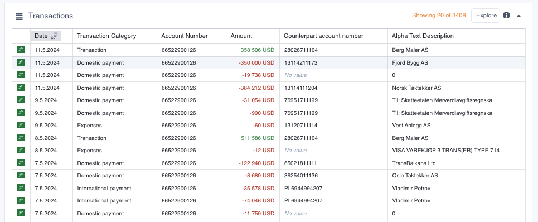Click the Transaction Category column header
Viewport: 538px width, 222px height.
106,36
